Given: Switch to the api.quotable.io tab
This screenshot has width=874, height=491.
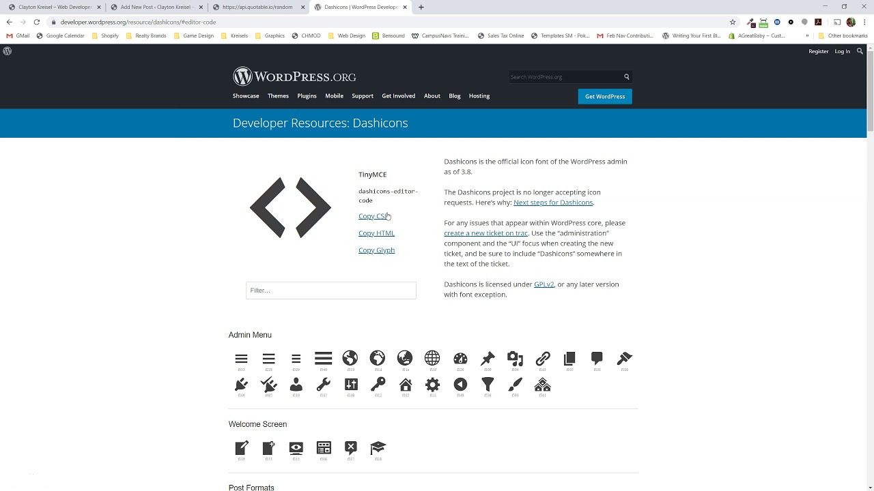Looking at the screenshot, I should [257, 7].
